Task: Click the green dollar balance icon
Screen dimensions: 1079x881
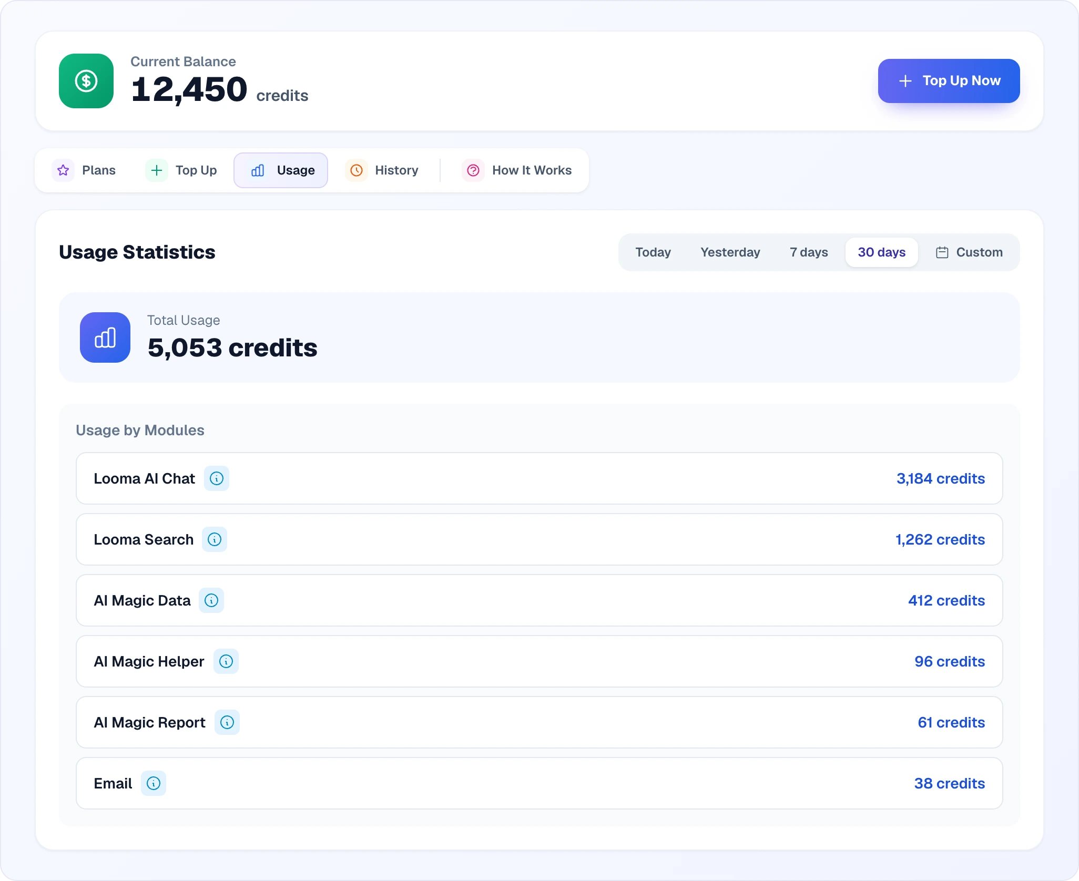Action: 86,81
